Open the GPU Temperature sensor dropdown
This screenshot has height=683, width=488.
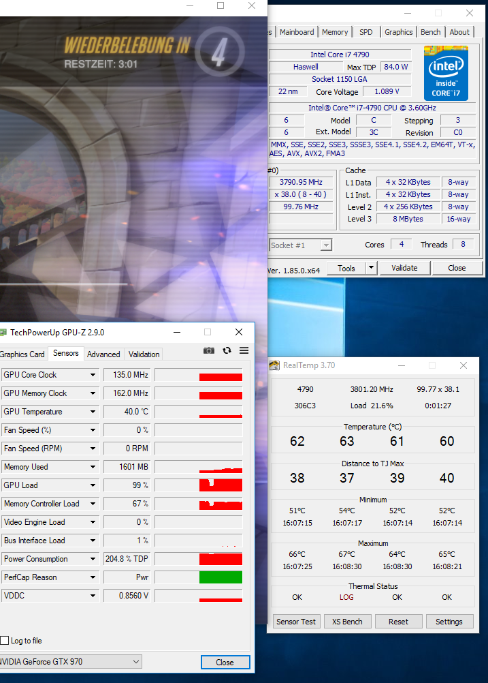[x=93, y=412]
